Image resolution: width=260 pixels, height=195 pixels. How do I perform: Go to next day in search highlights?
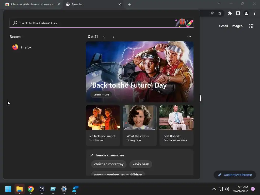(113, 37)
